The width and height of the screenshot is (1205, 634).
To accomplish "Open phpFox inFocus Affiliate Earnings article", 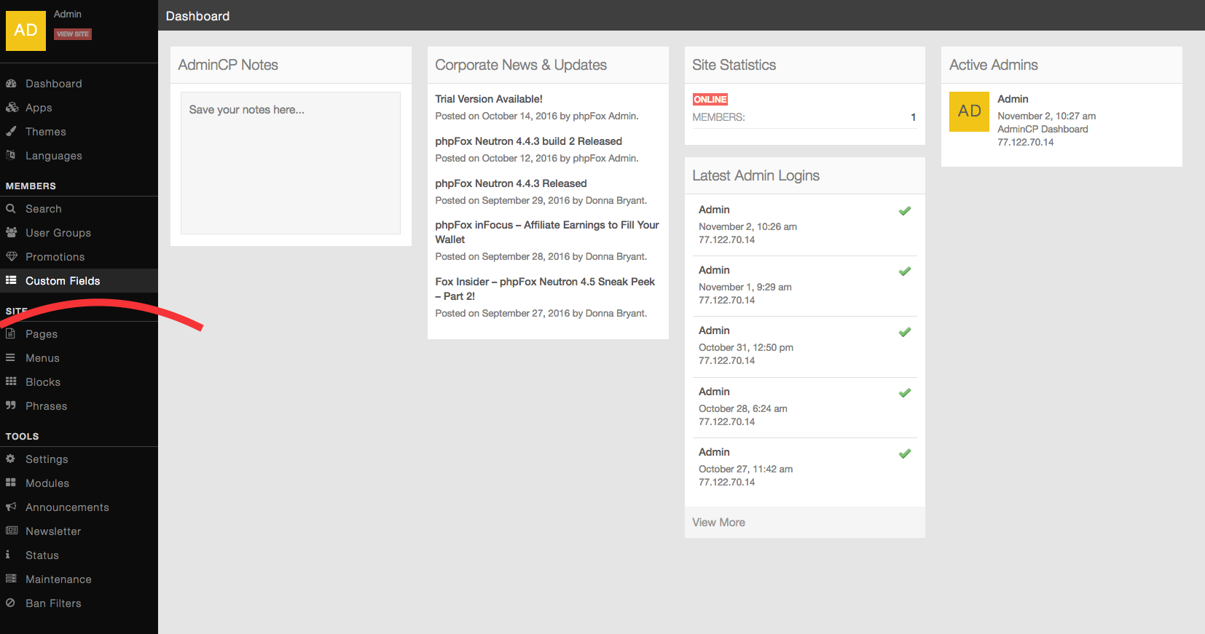I will pos(547,232).
